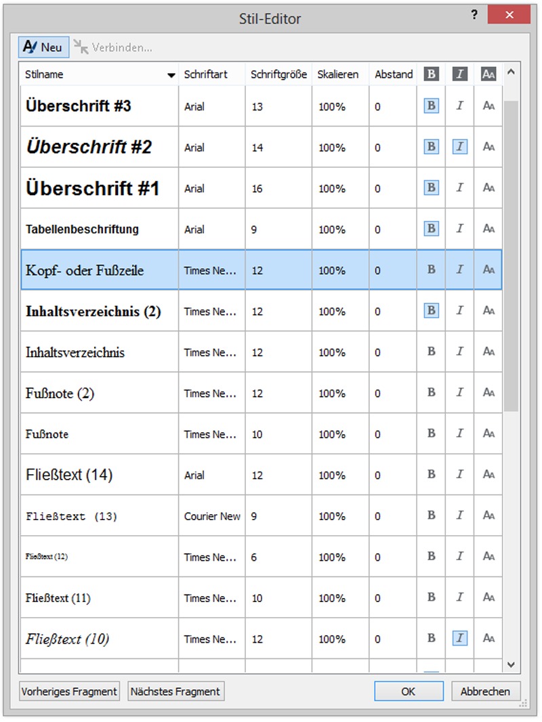Click the bold column header icon
Viewport: 542px width, 722px height.
pos(431,75)
